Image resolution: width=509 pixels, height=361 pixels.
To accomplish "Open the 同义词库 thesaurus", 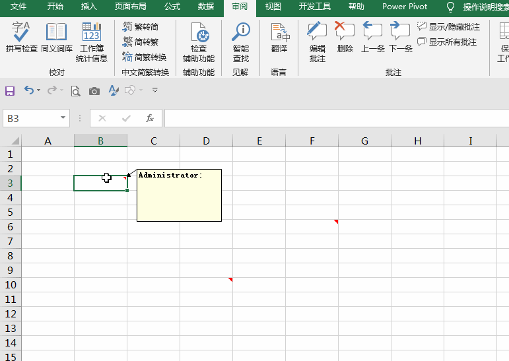I will click(57, 37).
